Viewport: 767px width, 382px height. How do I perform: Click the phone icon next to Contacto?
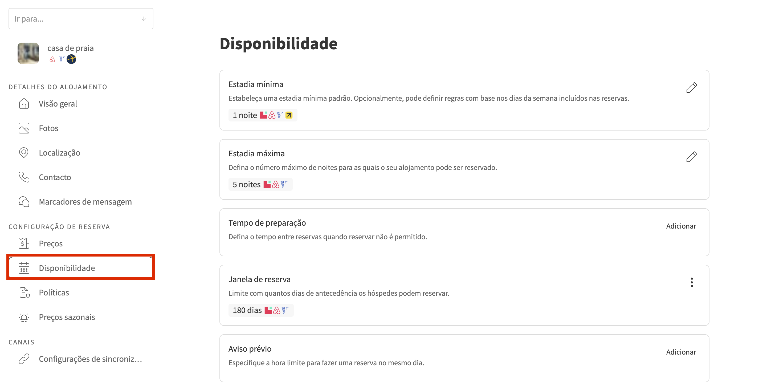(24, 177)
